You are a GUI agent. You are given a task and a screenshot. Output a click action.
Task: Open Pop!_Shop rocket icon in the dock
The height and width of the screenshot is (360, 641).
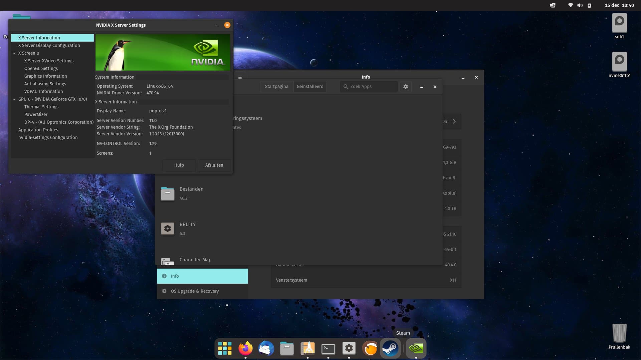(307, 348)
